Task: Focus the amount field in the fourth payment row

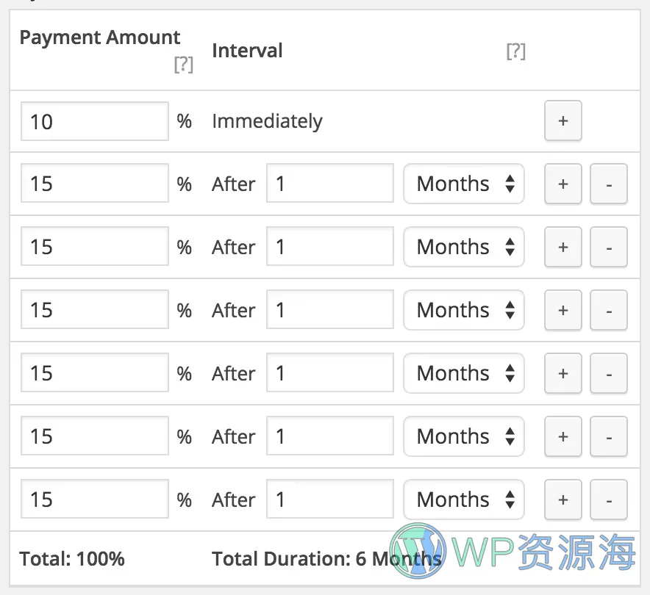Action: pyautogui.click(x=95, y=309)
